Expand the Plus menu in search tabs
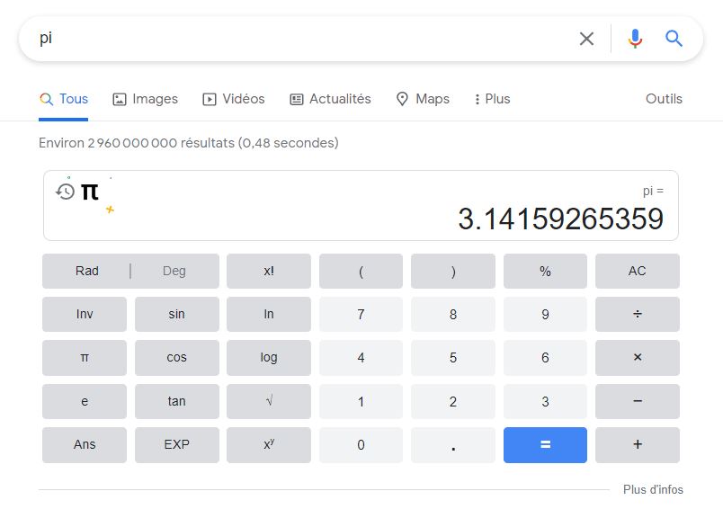723x509 pixels. tap(492, 99)
